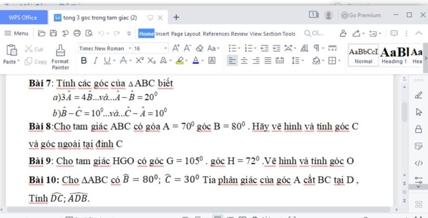Apply the Heading 1 style
This screenshot has width=428, height=218.
click(x=394, y=56)
